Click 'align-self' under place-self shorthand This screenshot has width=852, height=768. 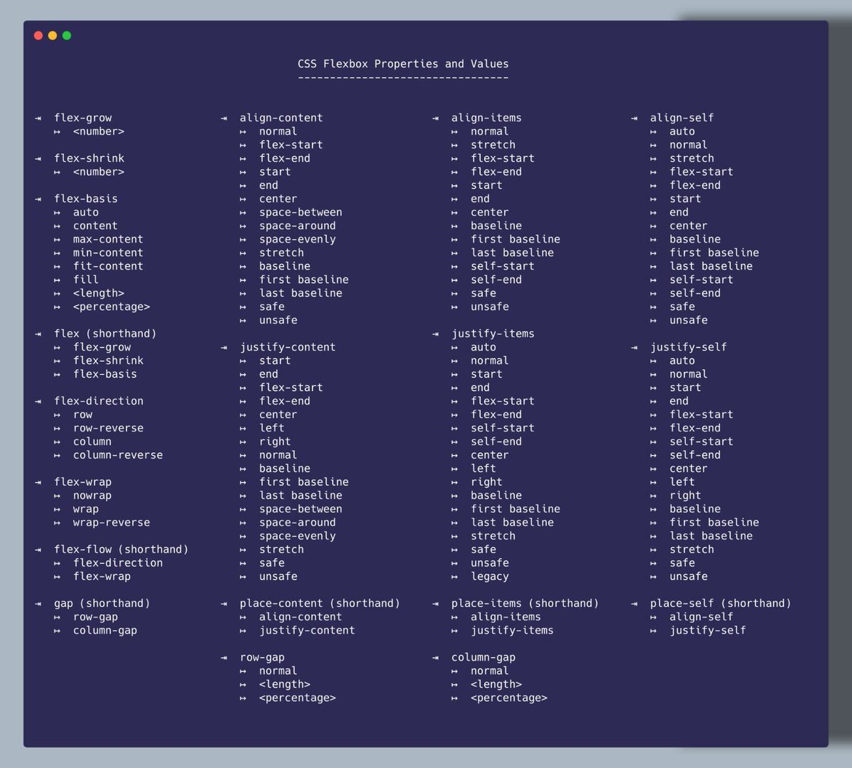(701, 617)
